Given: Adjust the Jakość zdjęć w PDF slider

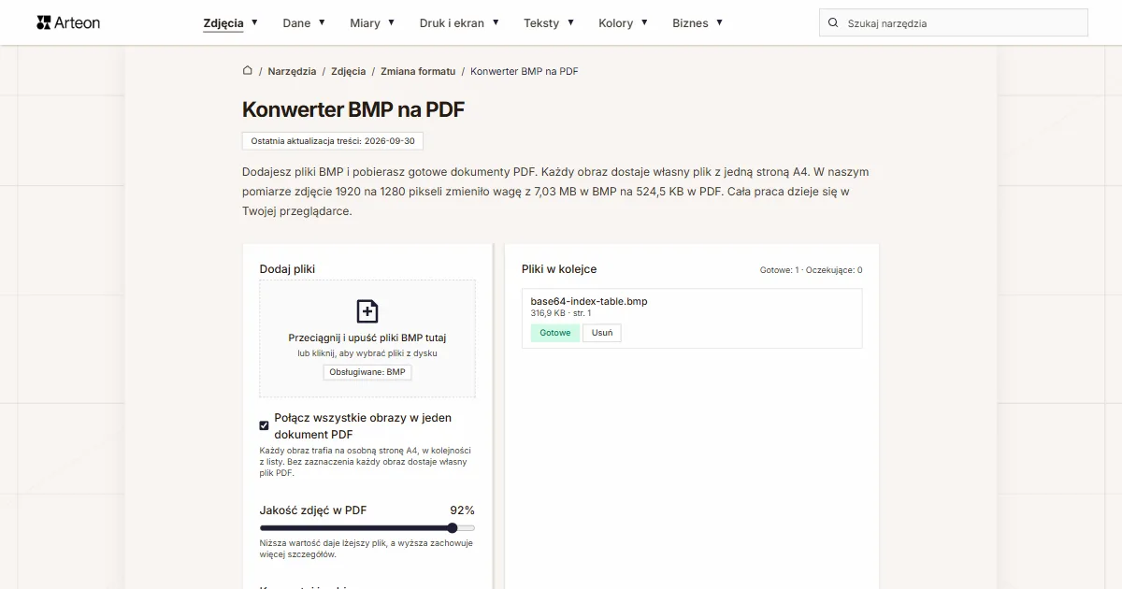Looking at the screenshot, I should (367, 528).
